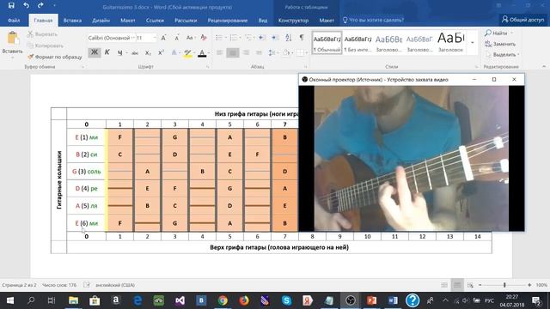Clear all text formatting

click(204, 38)
